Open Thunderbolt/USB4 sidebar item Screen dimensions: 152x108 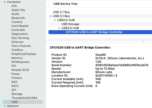[x=24, y=98]
